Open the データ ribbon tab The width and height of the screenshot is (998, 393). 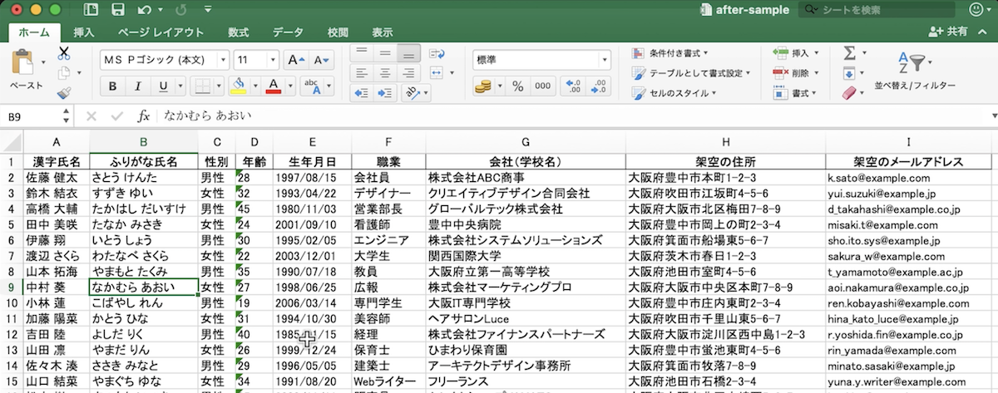tap(288, 32)
